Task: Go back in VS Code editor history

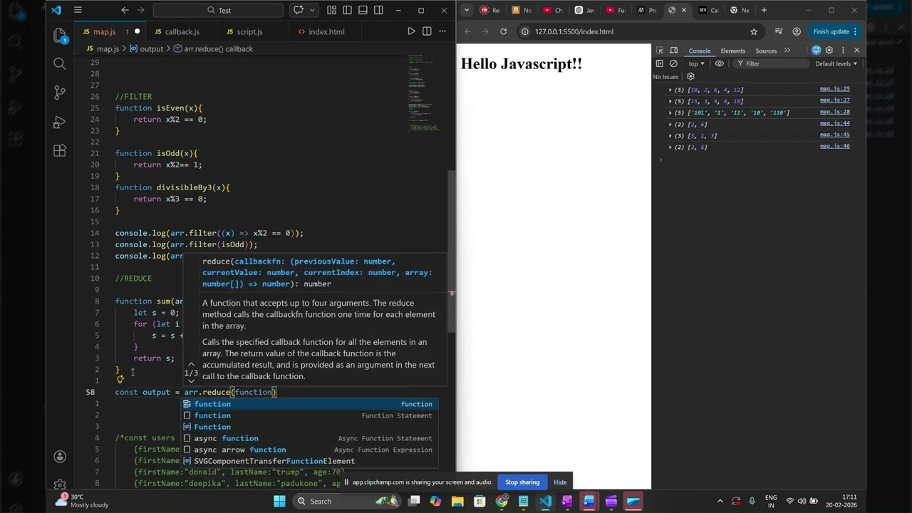Action: coord(125,10)
